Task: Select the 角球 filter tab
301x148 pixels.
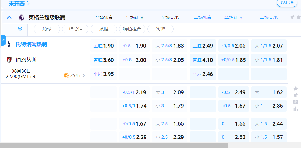Action: click(47, 29)
